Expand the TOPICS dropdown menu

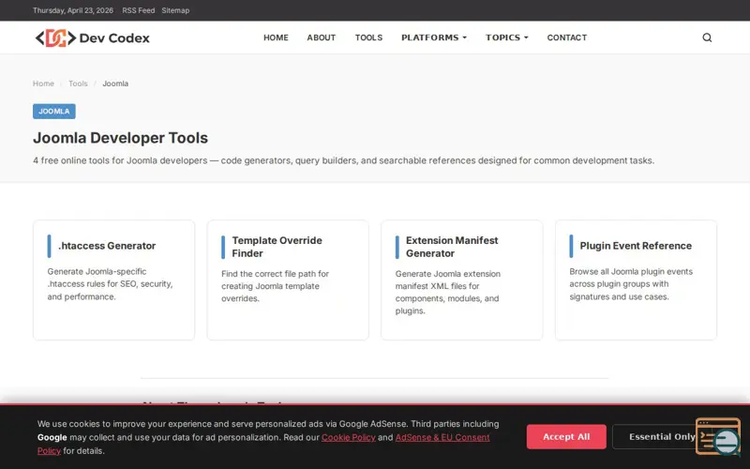[x=507, y=38]
